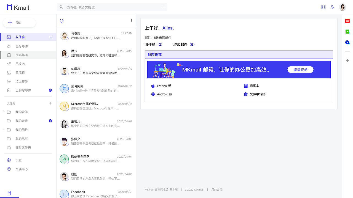Toggle the selection circle on 洪云's email
This screenshot has width=353, height=198.
[67, 56]
